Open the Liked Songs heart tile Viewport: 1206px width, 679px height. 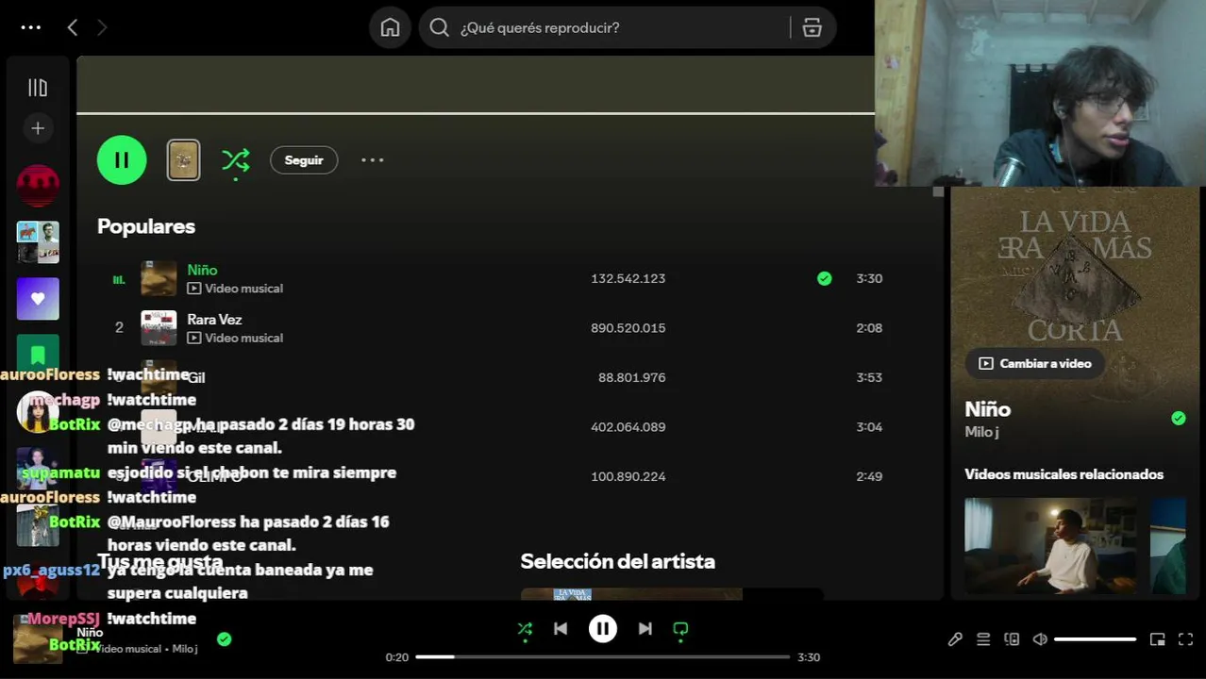point(38,299)
